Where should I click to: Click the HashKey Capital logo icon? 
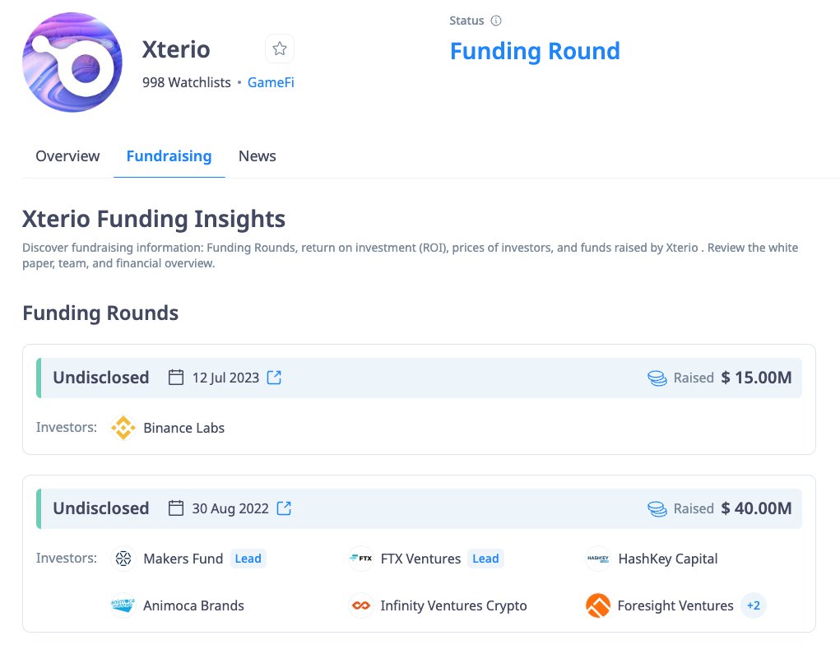[x=598, y=559]
